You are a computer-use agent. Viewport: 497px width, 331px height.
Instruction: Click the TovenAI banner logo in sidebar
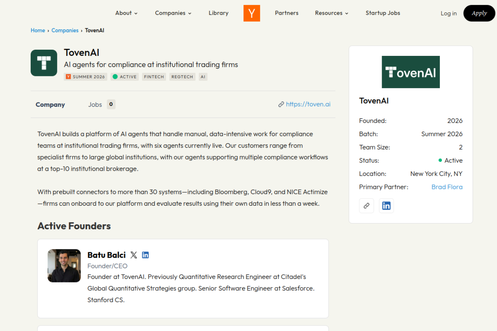[x=411, y=72]
